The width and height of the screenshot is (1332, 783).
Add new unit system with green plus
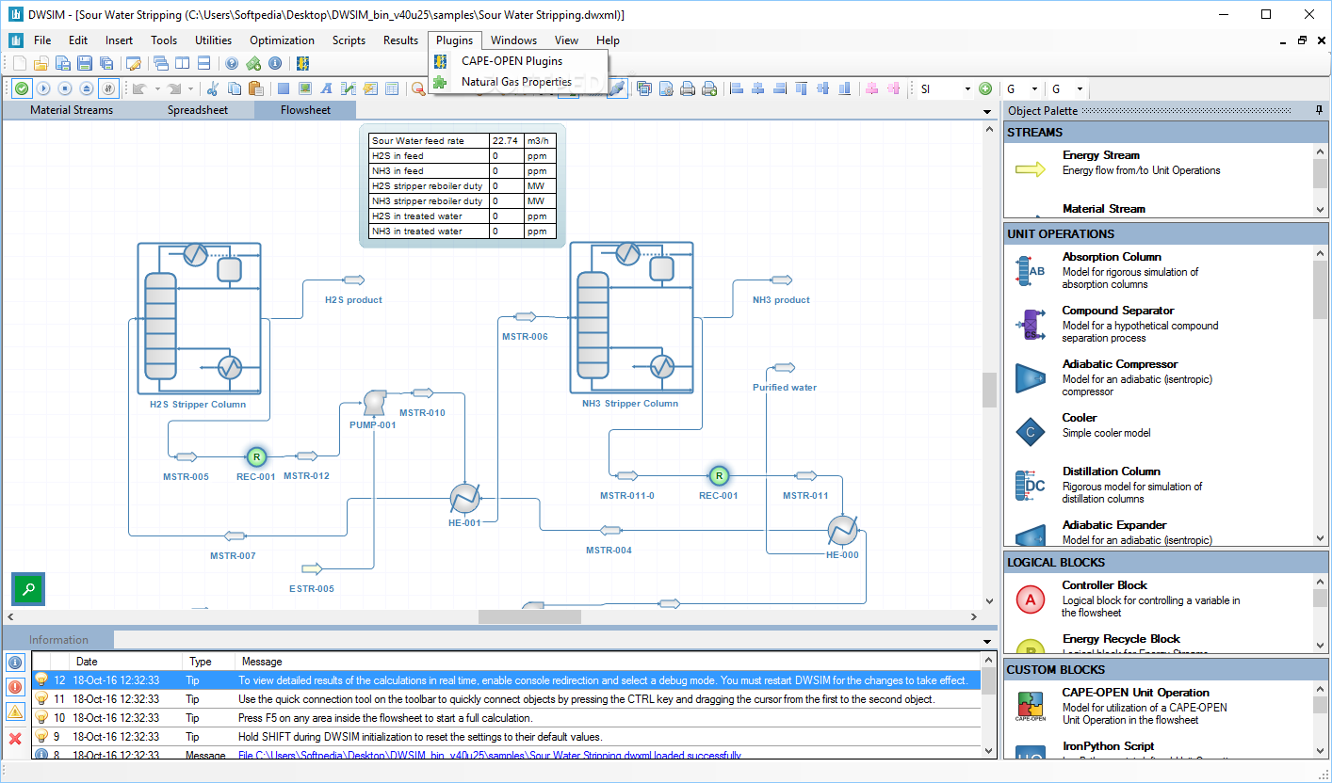point(985,88)
